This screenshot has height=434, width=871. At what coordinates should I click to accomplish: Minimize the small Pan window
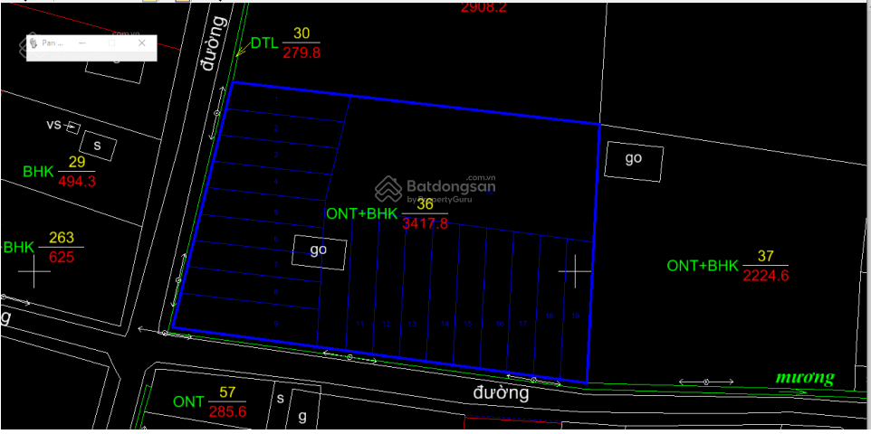(x=82, y=42)
